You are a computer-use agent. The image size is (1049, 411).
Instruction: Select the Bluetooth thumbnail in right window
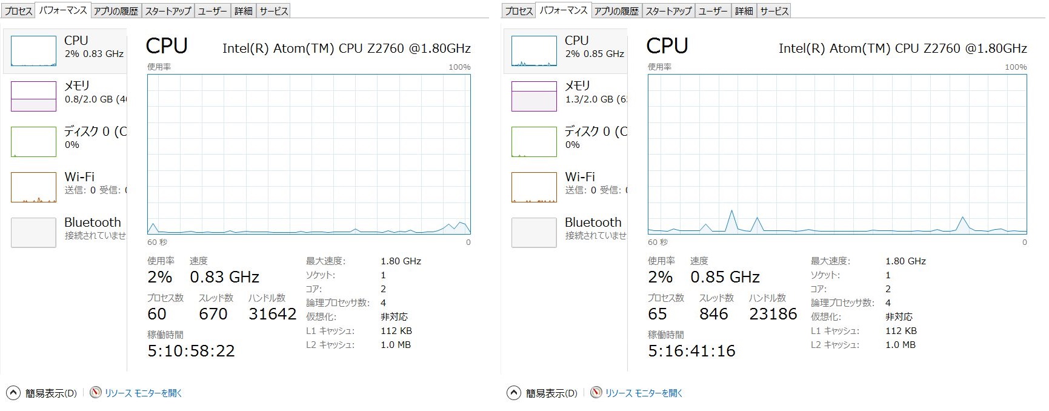[x=534, y=233]
